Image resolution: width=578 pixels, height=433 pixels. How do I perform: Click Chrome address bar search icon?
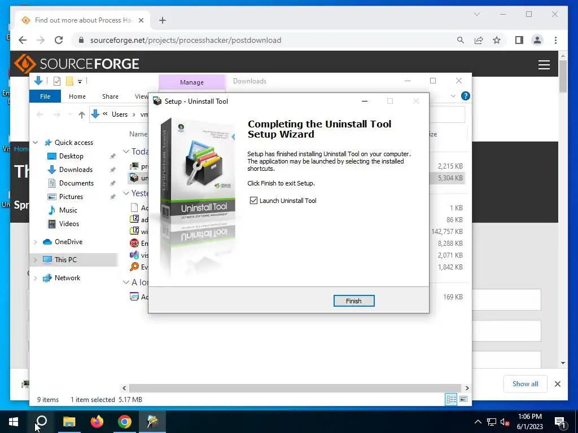[x=461, y=40]
